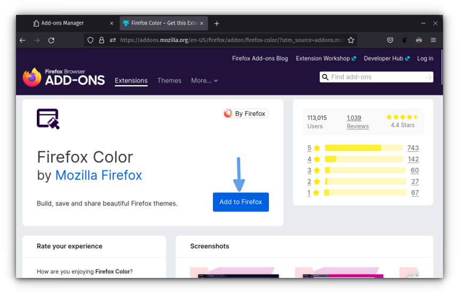This screenshot has width=459, height=295.
Task: Open the 142 four-star reviews count
Action: (x=413, y=159)
